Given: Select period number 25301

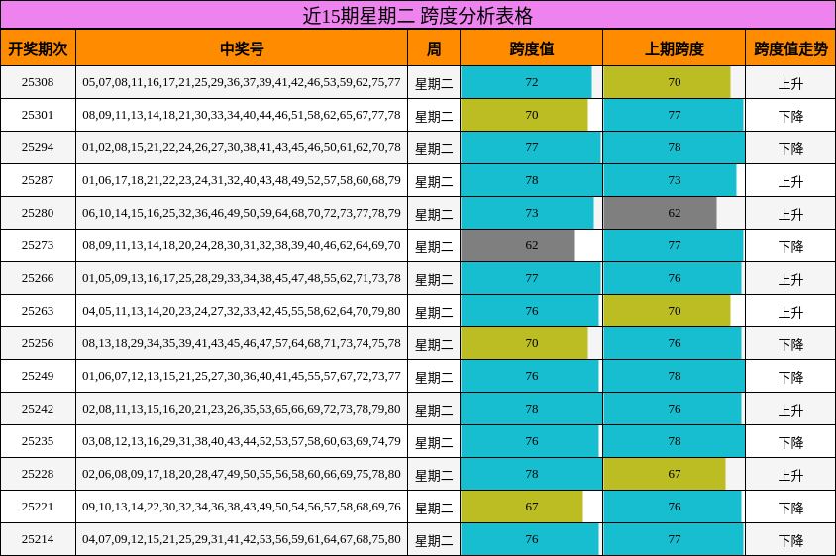Looking at the screenshot, I should [x=38, y=115].
